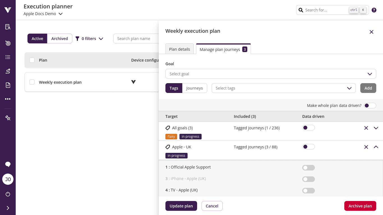Viewport: 383px width, 215px height.
Task: Select the pin tool icon in sidebar
Action: point(8,118)
